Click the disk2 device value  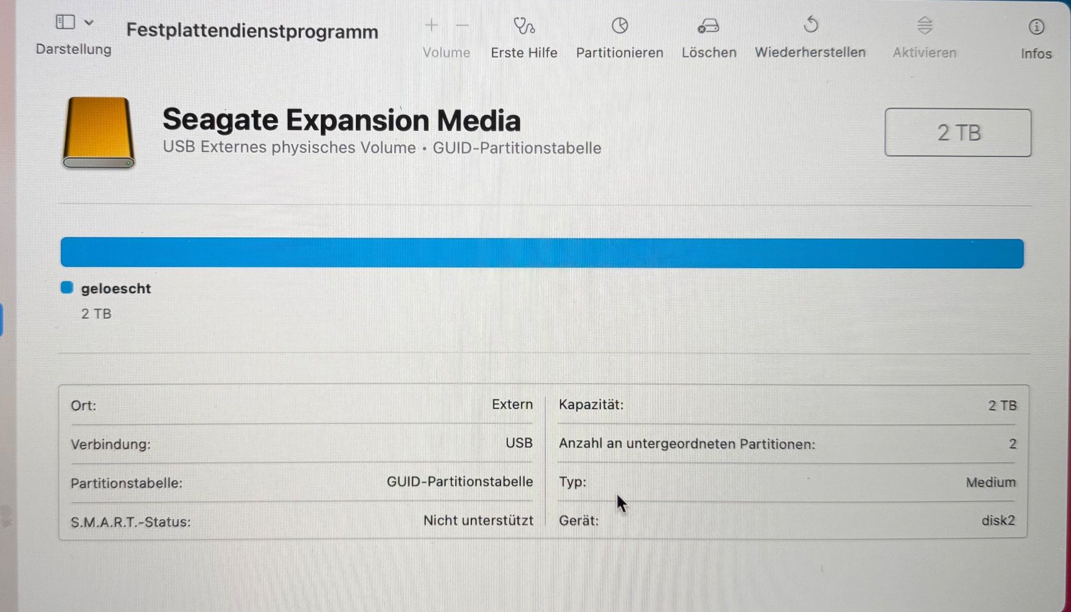pos(998,520)
